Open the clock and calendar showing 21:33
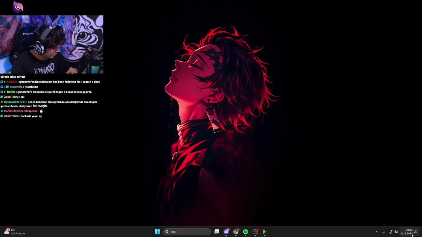Screen dimensions: 422x237 tap(407, 232)
